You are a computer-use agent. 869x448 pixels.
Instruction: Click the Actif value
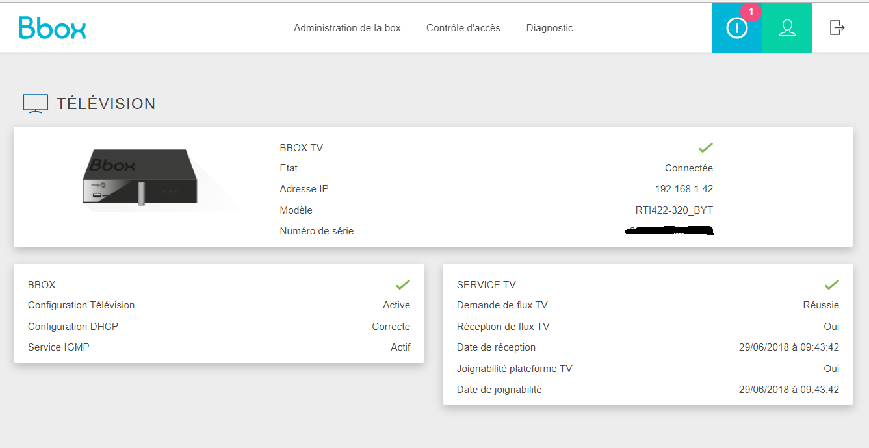coord(400,347)
